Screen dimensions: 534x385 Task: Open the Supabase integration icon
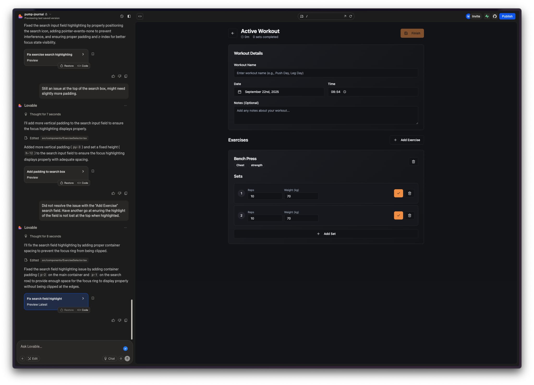click(487, 16)
